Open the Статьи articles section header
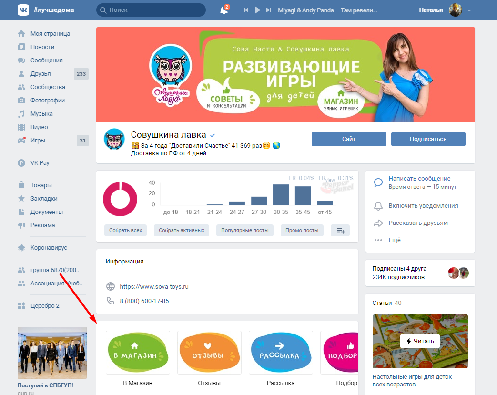497x395 pixels. (387, 303)
